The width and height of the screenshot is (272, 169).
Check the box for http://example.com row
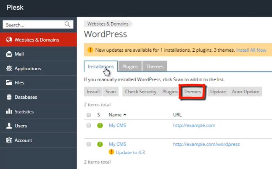click(x=89, y=125)
